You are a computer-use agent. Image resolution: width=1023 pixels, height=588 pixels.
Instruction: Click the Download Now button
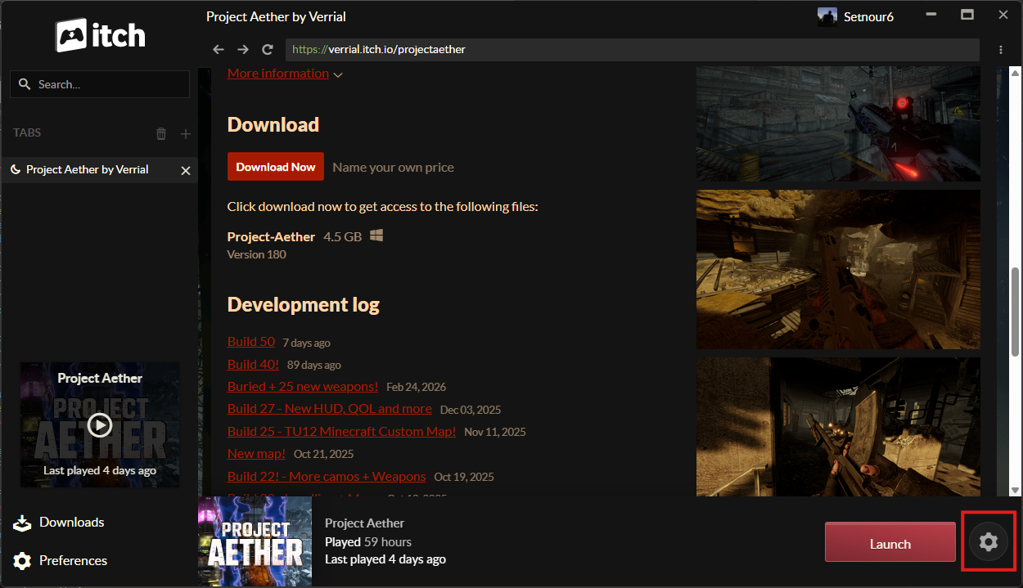click(276, 167)
